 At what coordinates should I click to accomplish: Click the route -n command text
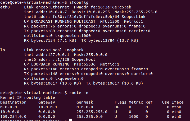(x=79, y=93)
